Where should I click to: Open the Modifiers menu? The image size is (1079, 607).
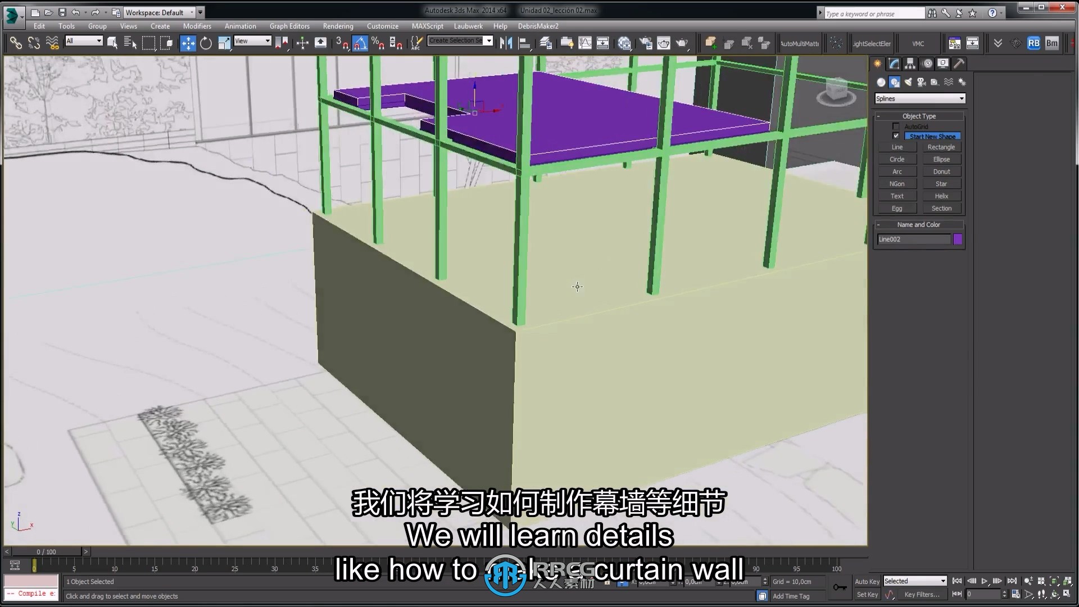tap(196, 26)
